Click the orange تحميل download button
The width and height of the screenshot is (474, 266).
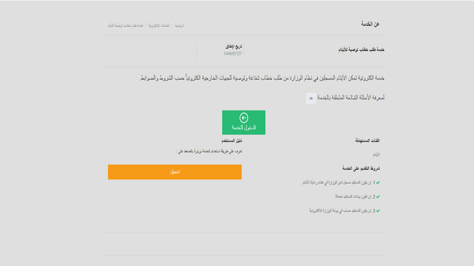tap(175, 172)
